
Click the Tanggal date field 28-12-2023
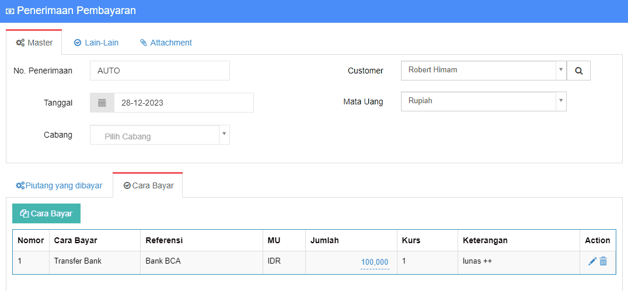[183, 103]
